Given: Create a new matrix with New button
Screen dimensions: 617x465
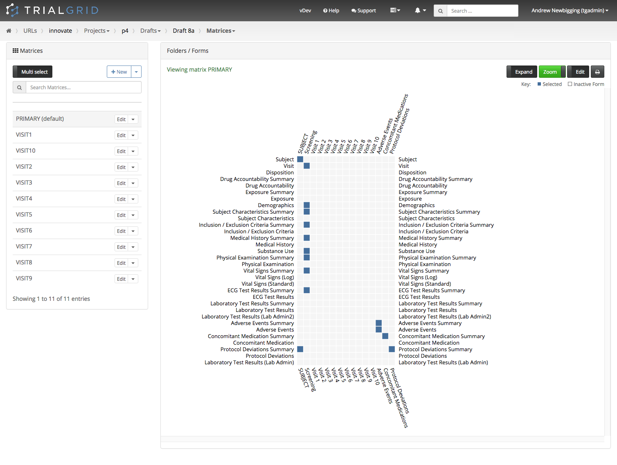Looking at the screenshot, I should 119,72.
